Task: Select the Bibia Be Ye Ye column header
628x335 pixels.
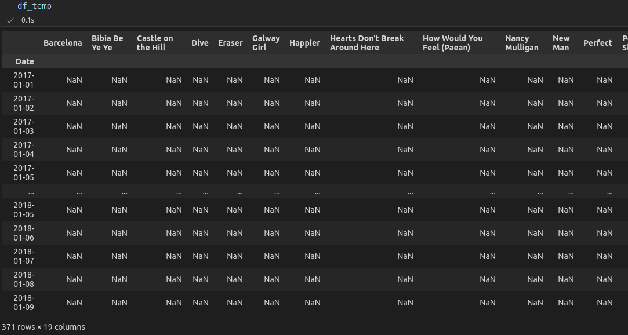Action: (107, 43)
